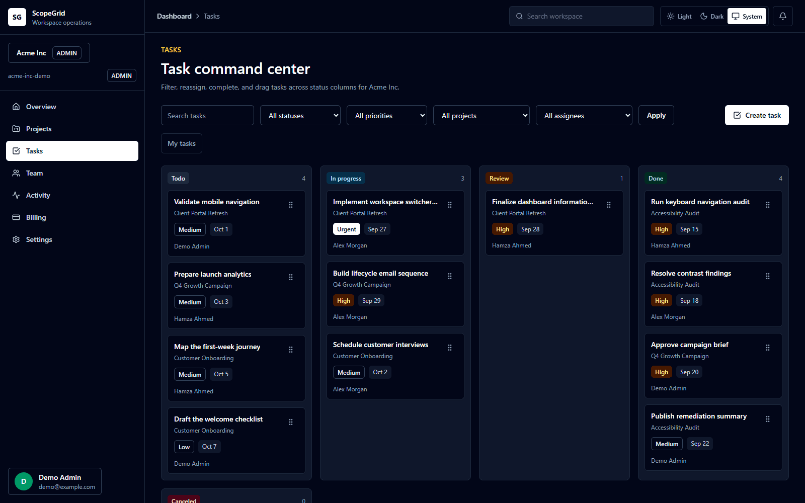Image resolution: width=805 pixels, height=503 pixels.
Task: Click the Search workspace field
Action: click(x=582, y=16)
